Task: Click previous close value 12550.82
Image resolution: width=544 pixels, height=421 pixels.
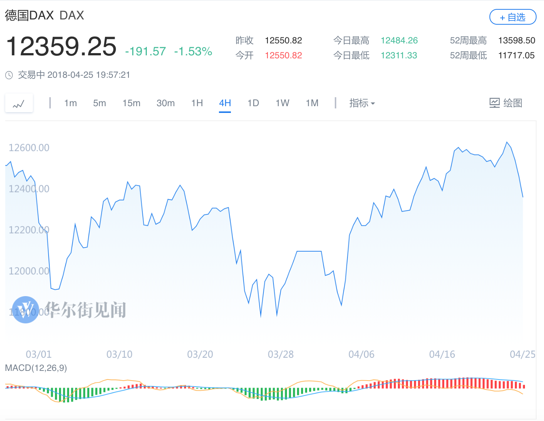Action: (x=284, y=40)
